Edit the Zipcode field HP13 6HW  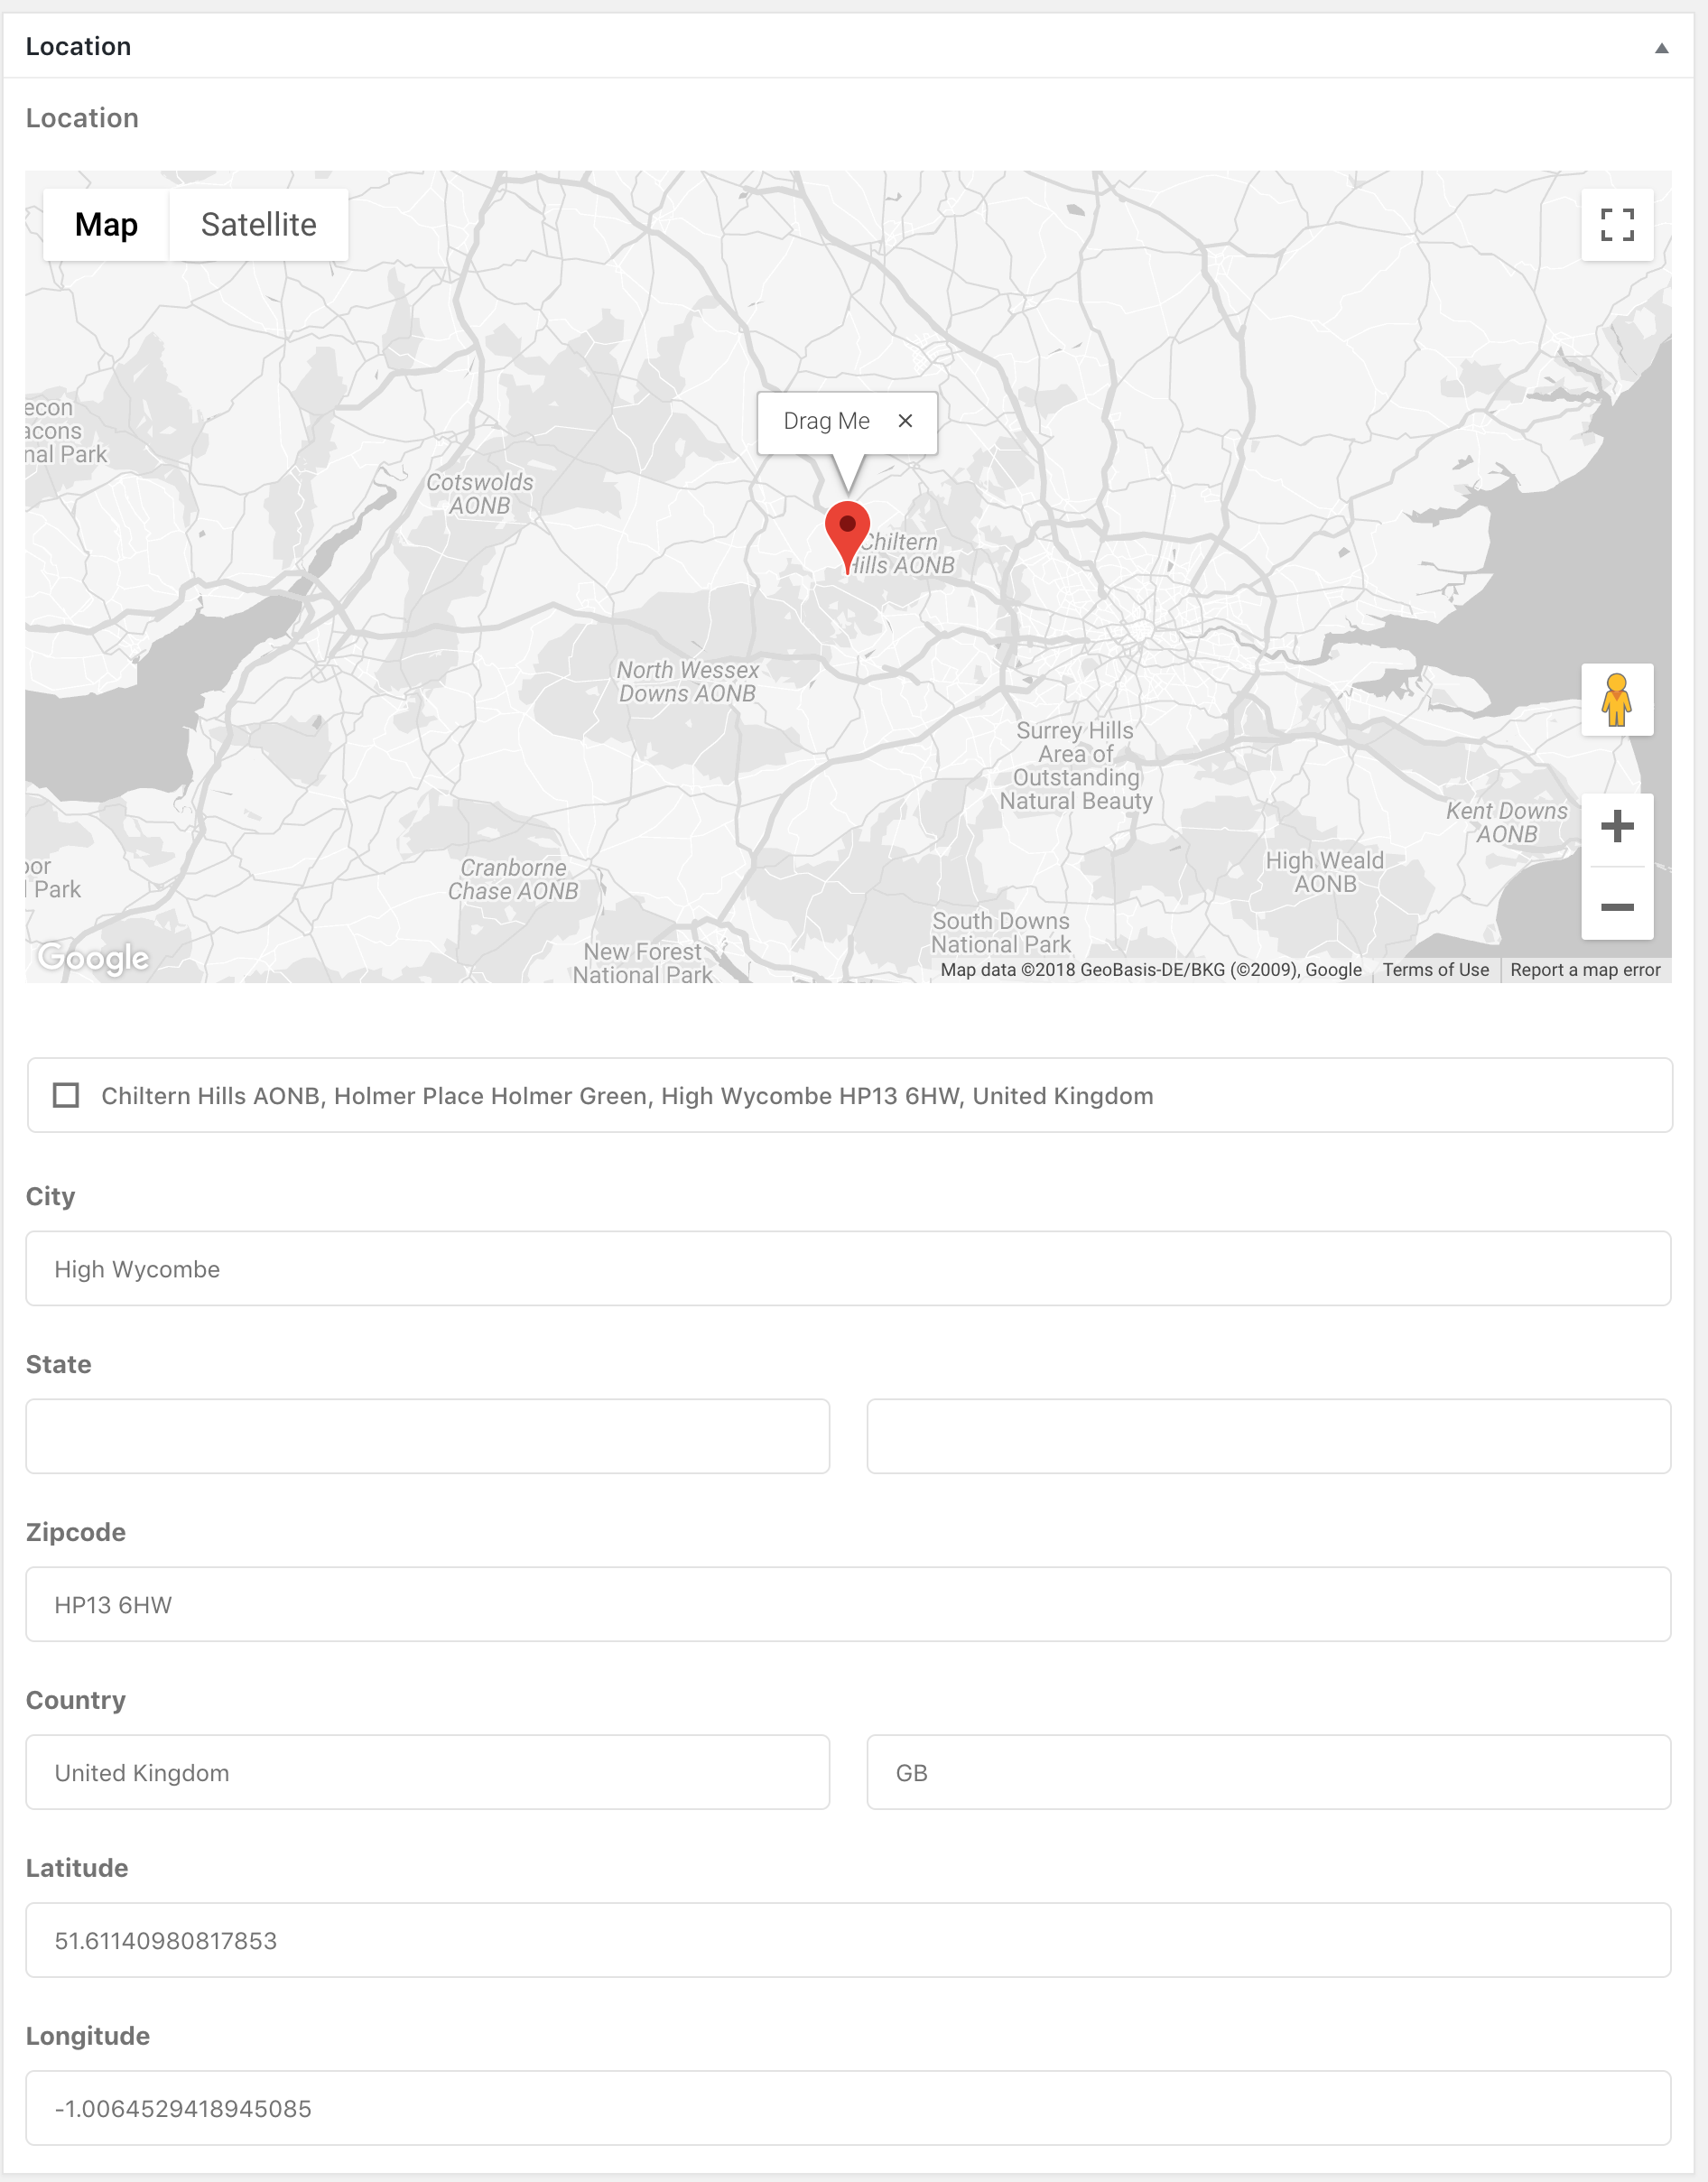[x=848, y=1604]
